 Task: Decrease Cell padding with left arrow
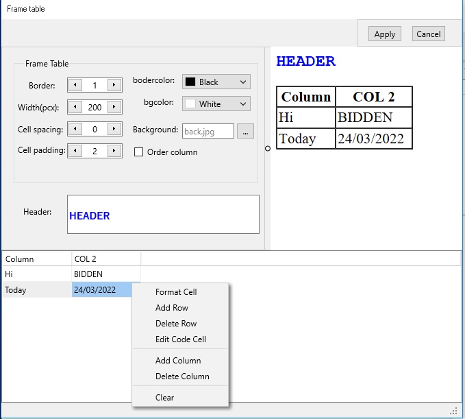point(75,152)
